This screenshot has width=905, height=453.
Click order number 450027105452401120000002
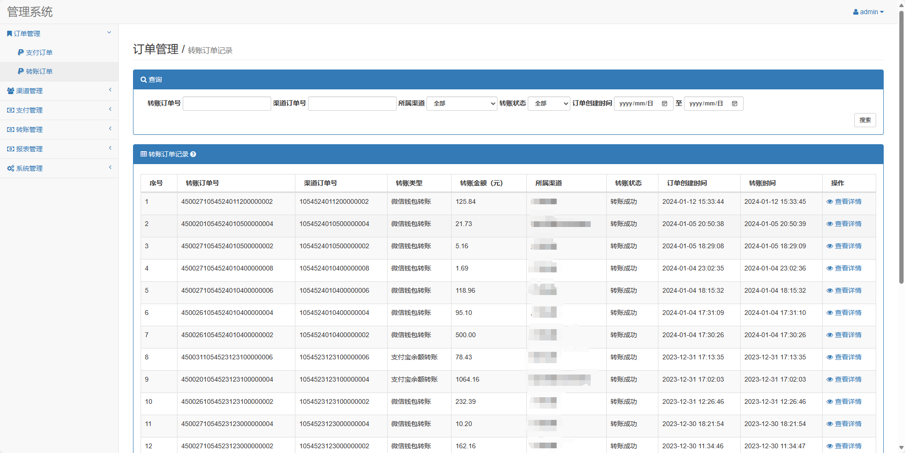tap(227, 202)
